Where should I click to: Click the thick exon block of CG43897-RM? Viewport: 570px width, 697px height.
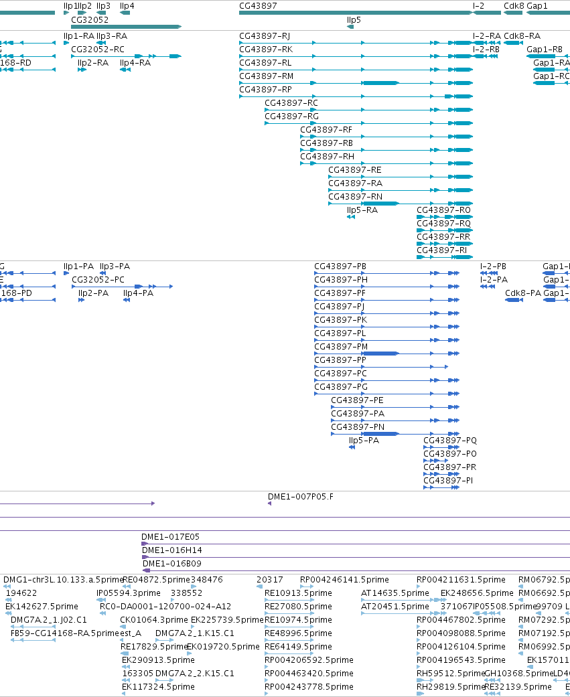click(x=380, y=82)
